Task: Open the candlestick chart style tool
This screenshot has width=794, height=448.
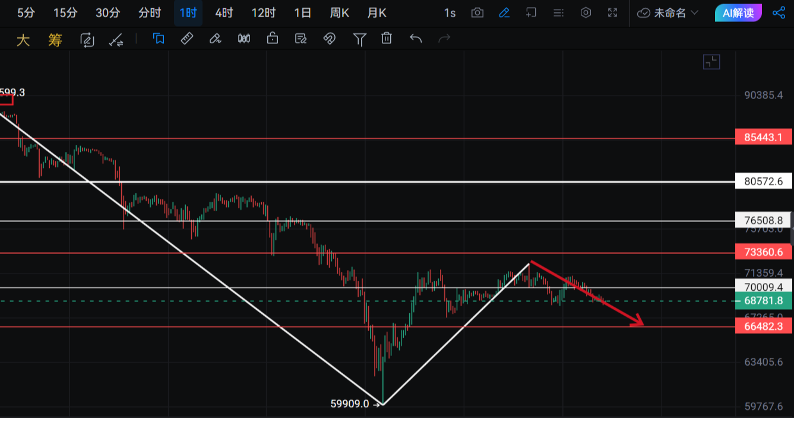Action: tap(243, 39)
